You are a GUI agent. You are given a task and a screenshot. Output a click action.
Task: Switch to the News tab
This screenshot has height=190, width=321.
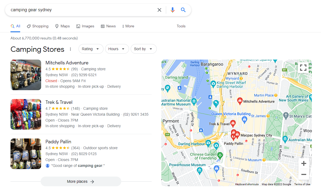tap(108, 26)
